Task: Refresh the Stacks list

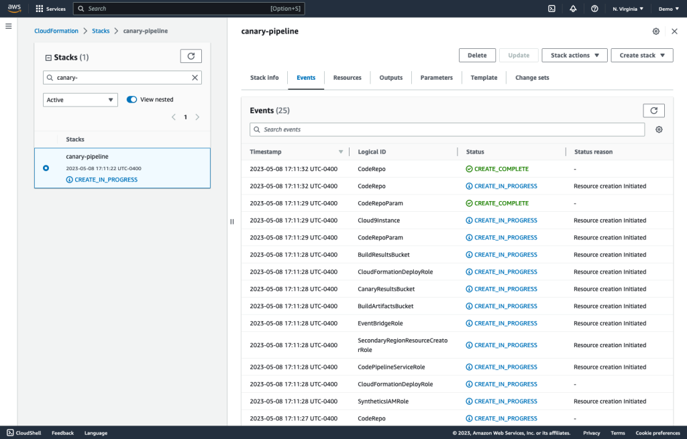Action: (x=191, y=56)
